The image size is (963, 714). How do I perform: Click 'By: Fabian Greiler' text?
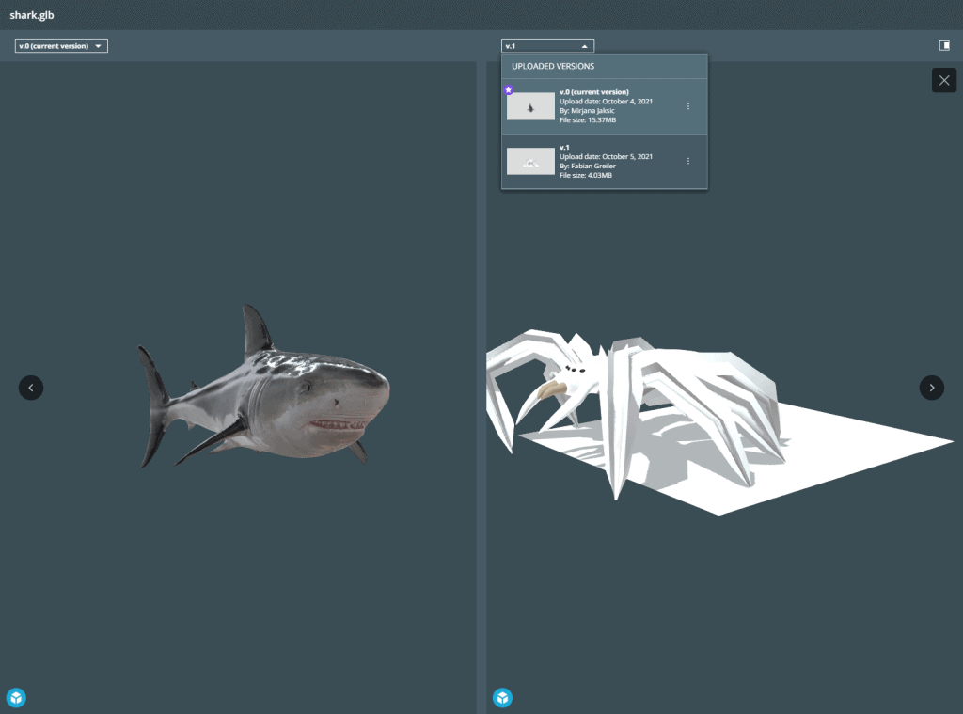pos(587,166)
